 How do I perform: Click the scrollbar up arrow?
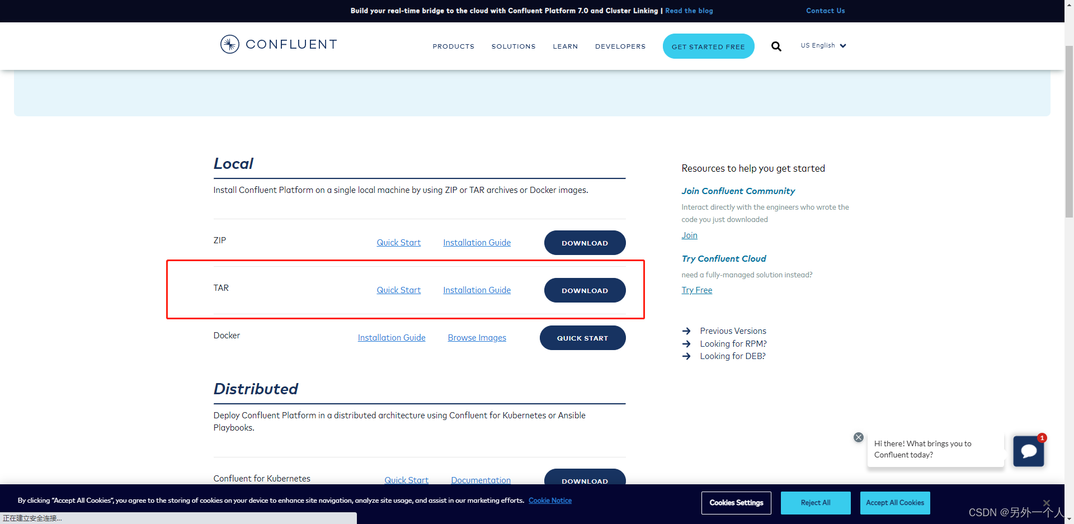tap(1069, 4)
